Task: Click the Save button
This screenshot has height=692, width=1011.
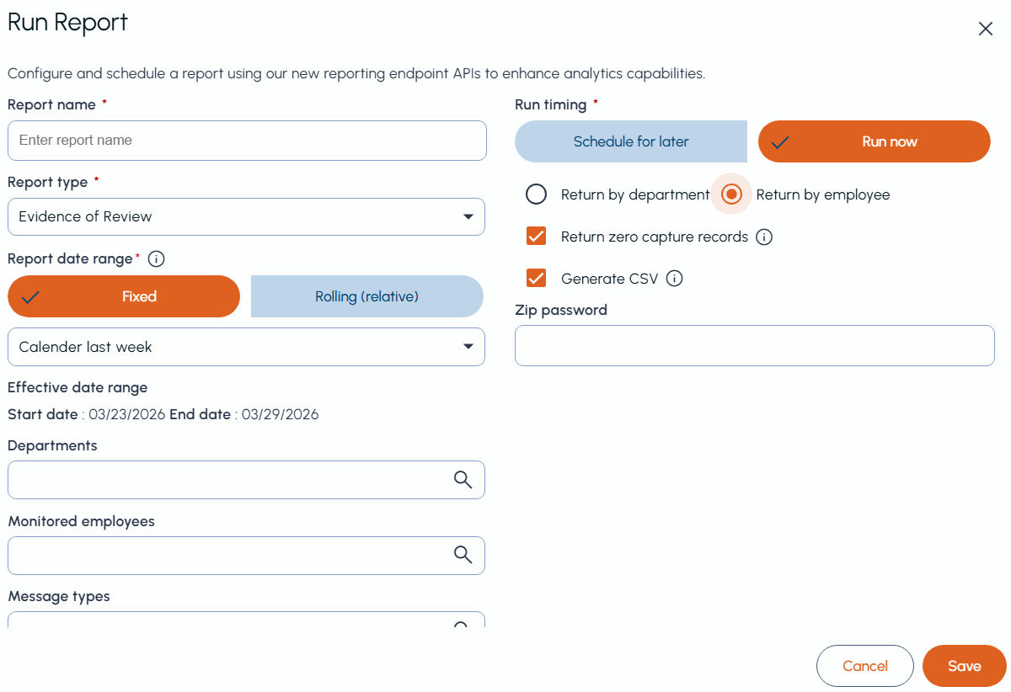Action: pos(965,666)
